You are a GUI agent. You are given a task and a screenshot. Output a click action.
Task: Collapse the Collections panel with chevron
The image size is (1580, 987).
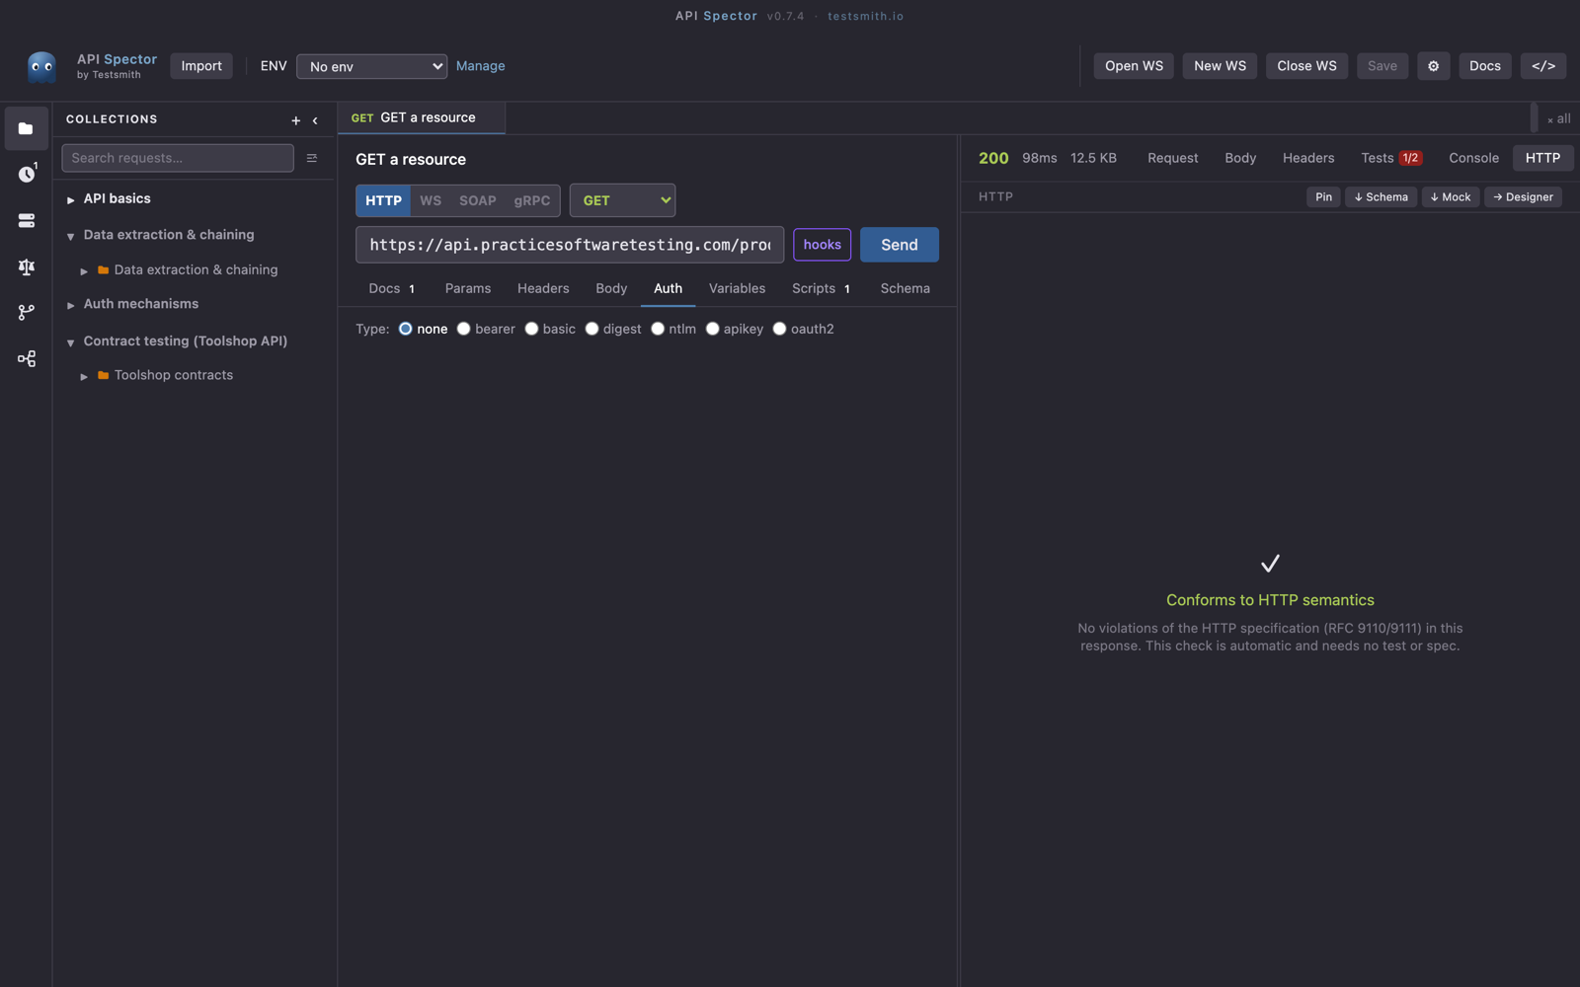[x=315, y=120]
